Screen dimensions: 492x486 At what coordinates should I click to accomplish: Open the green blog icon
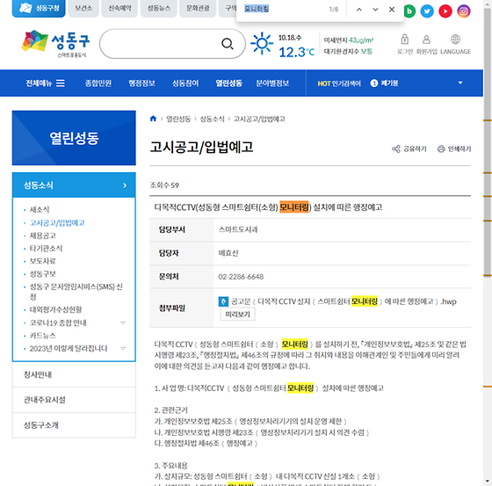(409, 11)
